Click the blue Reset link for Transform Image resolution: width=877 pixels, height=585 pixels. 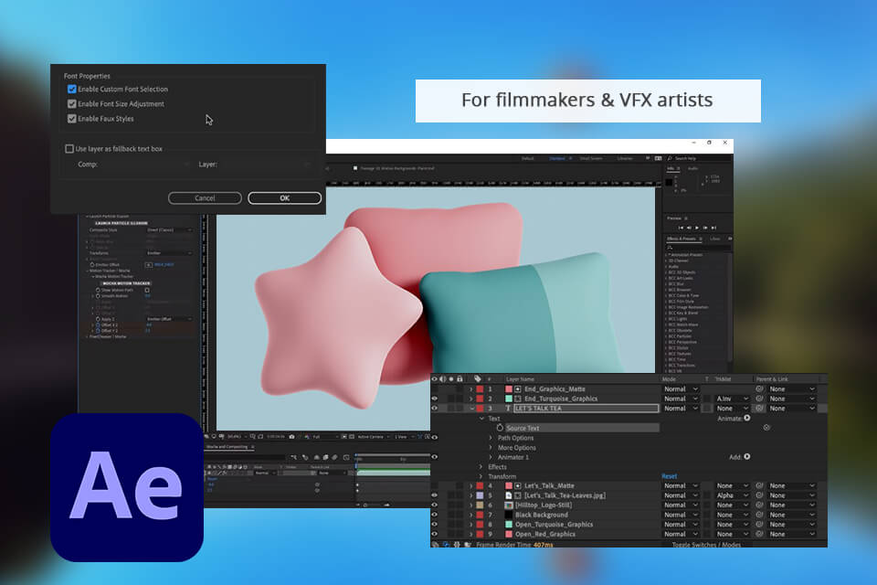[x=670, y=476]
